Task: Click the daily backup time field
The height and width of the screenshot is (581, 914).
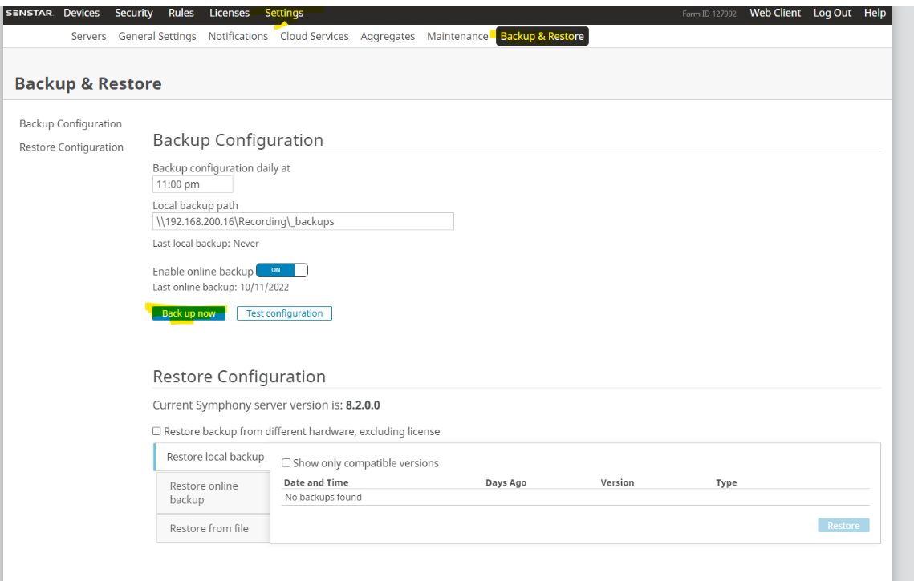Action: pos(193,184)
